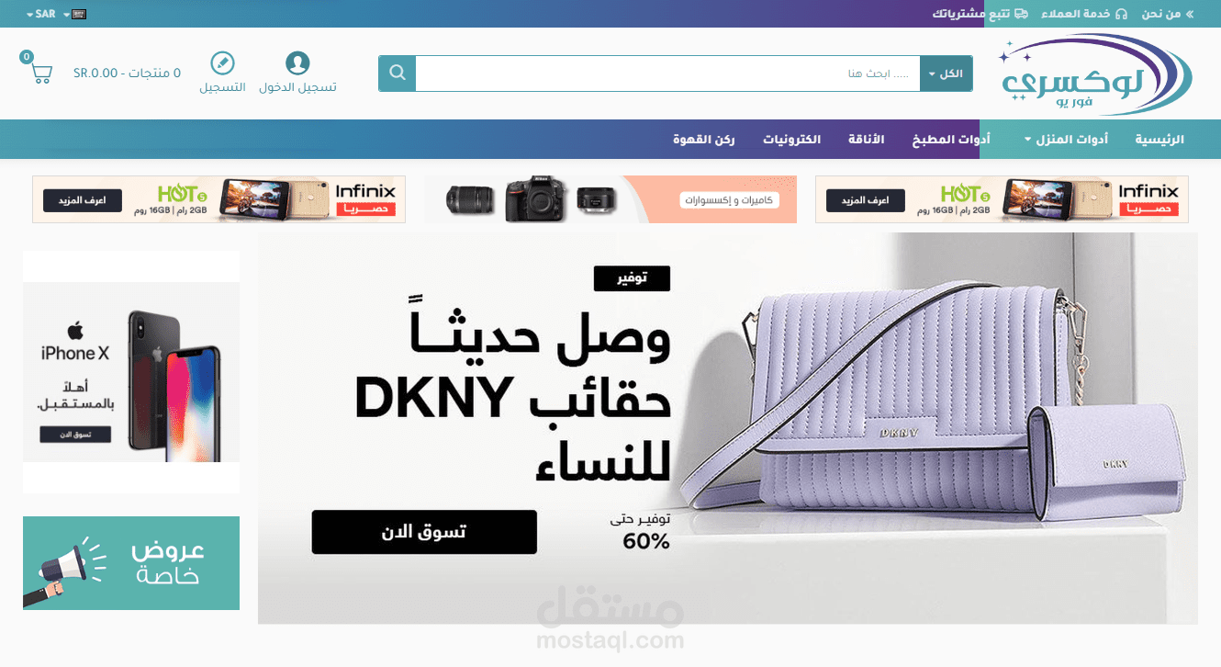This screenshot has width=1221, height=667.
Task: Click the search magnifier icon
Action: [x=397, y=73]
